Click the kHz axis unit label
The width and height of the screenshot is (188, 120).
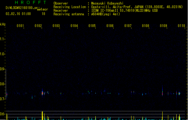[3, 24]
